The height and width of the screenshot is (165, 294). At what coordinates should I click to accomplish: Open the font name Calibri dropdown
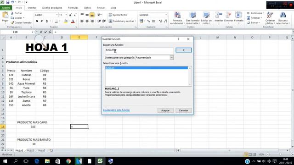[57, 15]
